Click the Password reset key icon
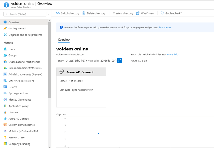The image size is (221, 148). click(5, 137)
